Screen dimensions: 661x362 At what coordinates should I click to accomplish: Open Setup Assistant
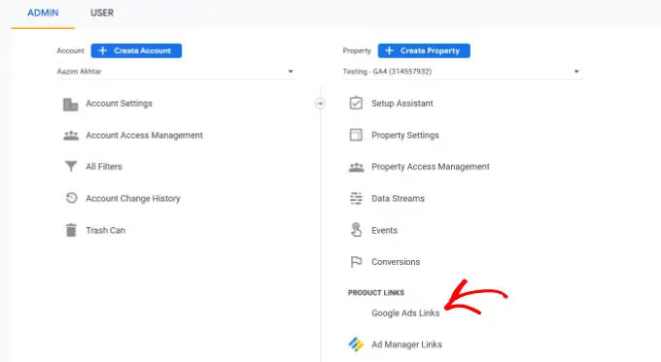click(x=402, y=104)
